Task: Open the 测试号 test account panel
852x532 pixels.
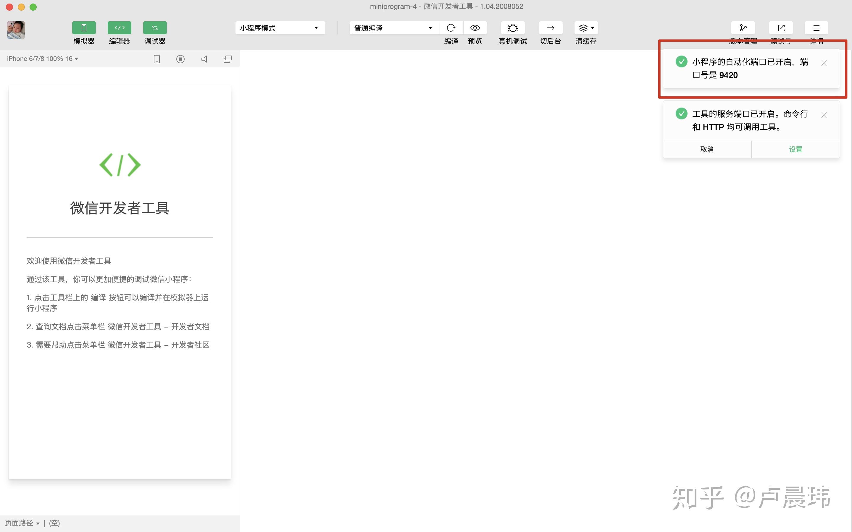Action: 782,28
